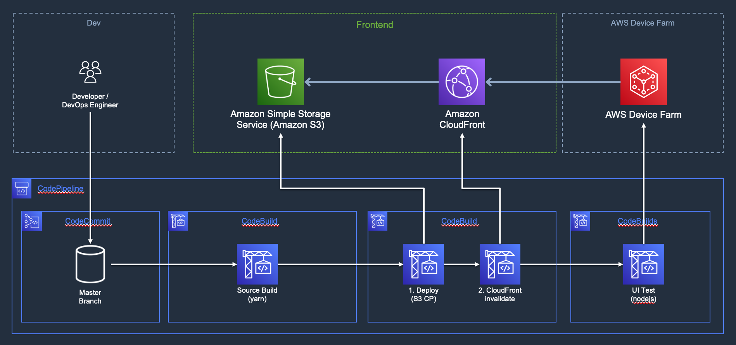736x345 pixels.
Task: Click the "Dev" group title
Action: (x=93, y=23)
